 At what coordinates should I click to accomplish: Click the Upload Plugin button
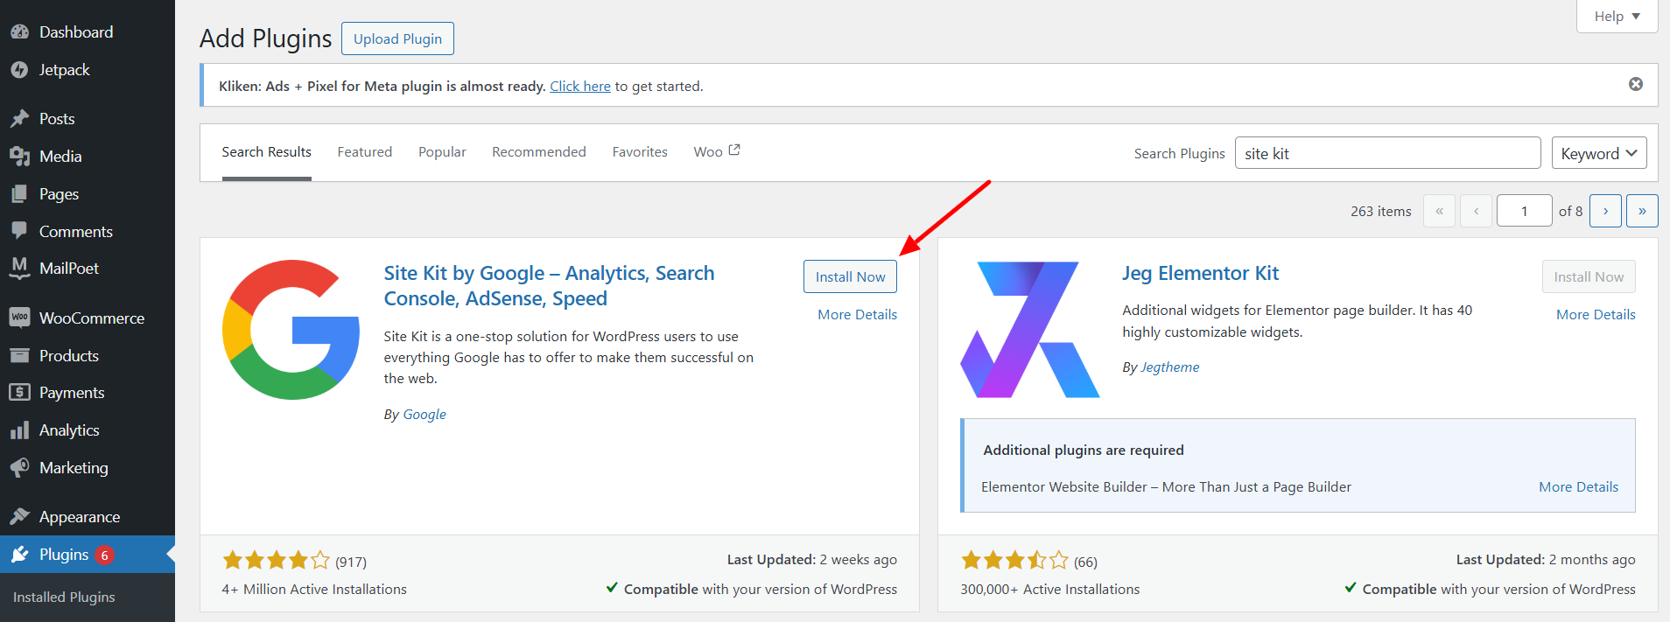click(397, 38)
